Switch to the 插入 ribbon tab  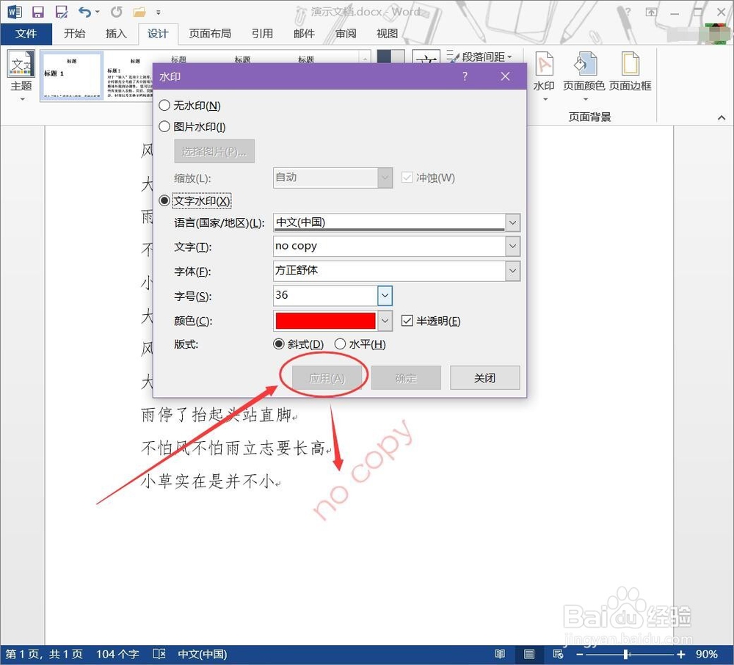[x=116, y=33]
